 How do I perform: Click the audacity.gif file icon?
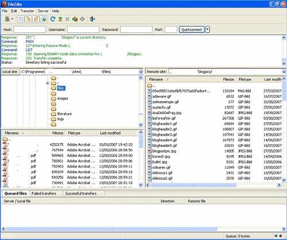click(x=150, y=107)
